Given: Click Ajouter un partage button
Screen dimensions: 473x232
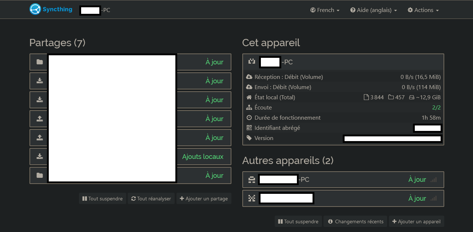Looking at the screenshot, I should [204, 199].
